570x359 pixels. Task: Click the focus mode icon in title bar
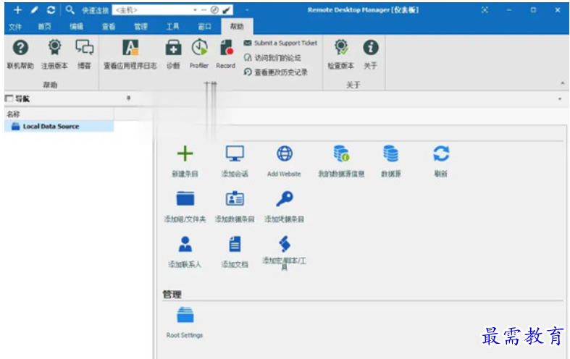[485, 10]
